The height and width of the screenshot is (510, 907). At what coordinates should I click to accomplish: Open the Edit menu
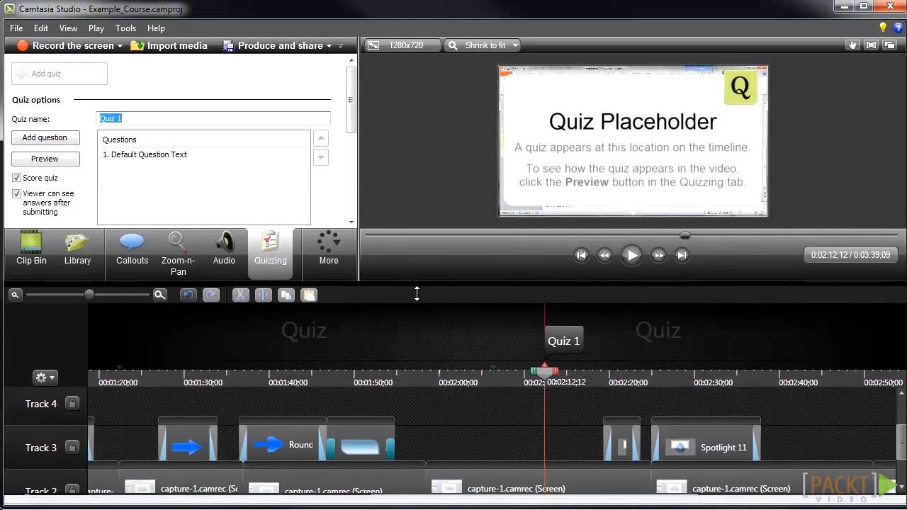pyautogui.click(x=41, y=28)
